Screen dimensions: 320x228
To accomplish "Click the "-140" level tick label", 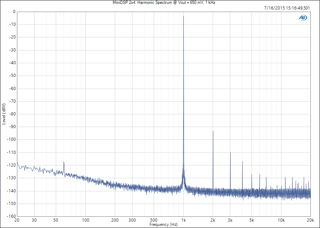I will point(11,191).
